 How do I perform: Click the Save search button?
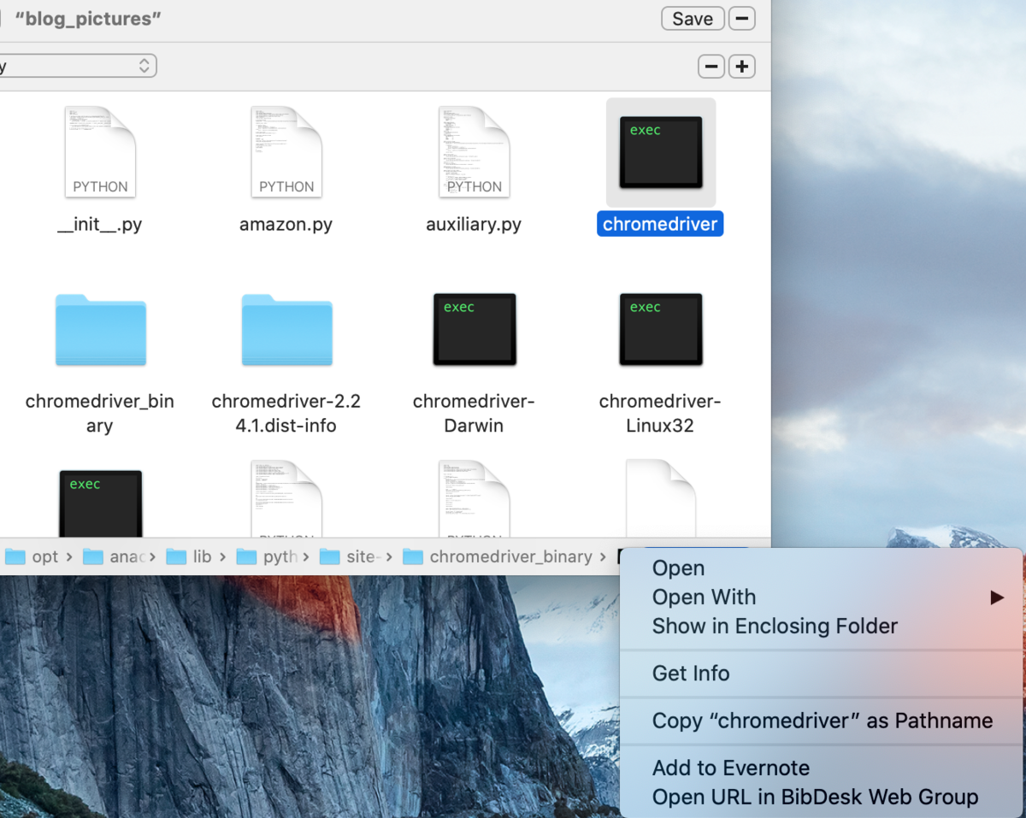[x=693, y=19]
